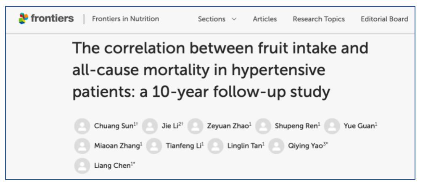The image size is (423, 185).
Task: Click Zeyuan Zhao's profile avatar
Action: pos(196,126)
